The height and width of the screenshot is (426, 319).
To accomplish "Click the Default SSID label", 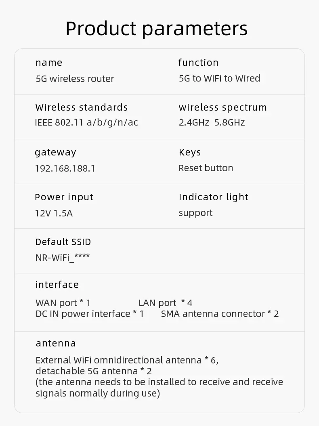I will point(63,242).
